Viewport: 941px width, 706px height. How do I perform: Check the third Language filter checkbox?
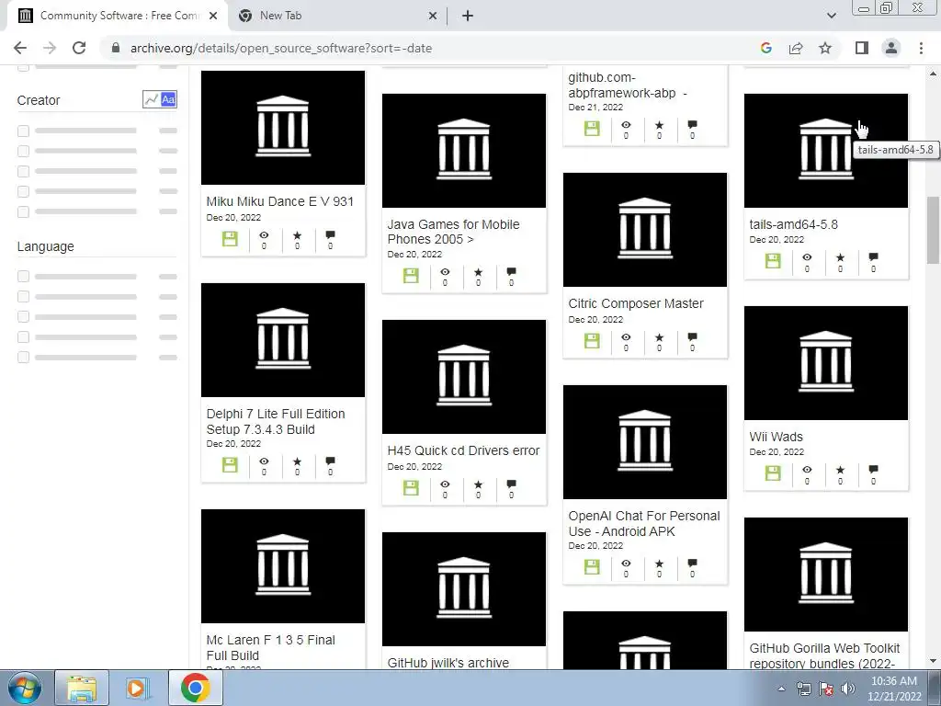pyautogui.click(x=23, y=317)
